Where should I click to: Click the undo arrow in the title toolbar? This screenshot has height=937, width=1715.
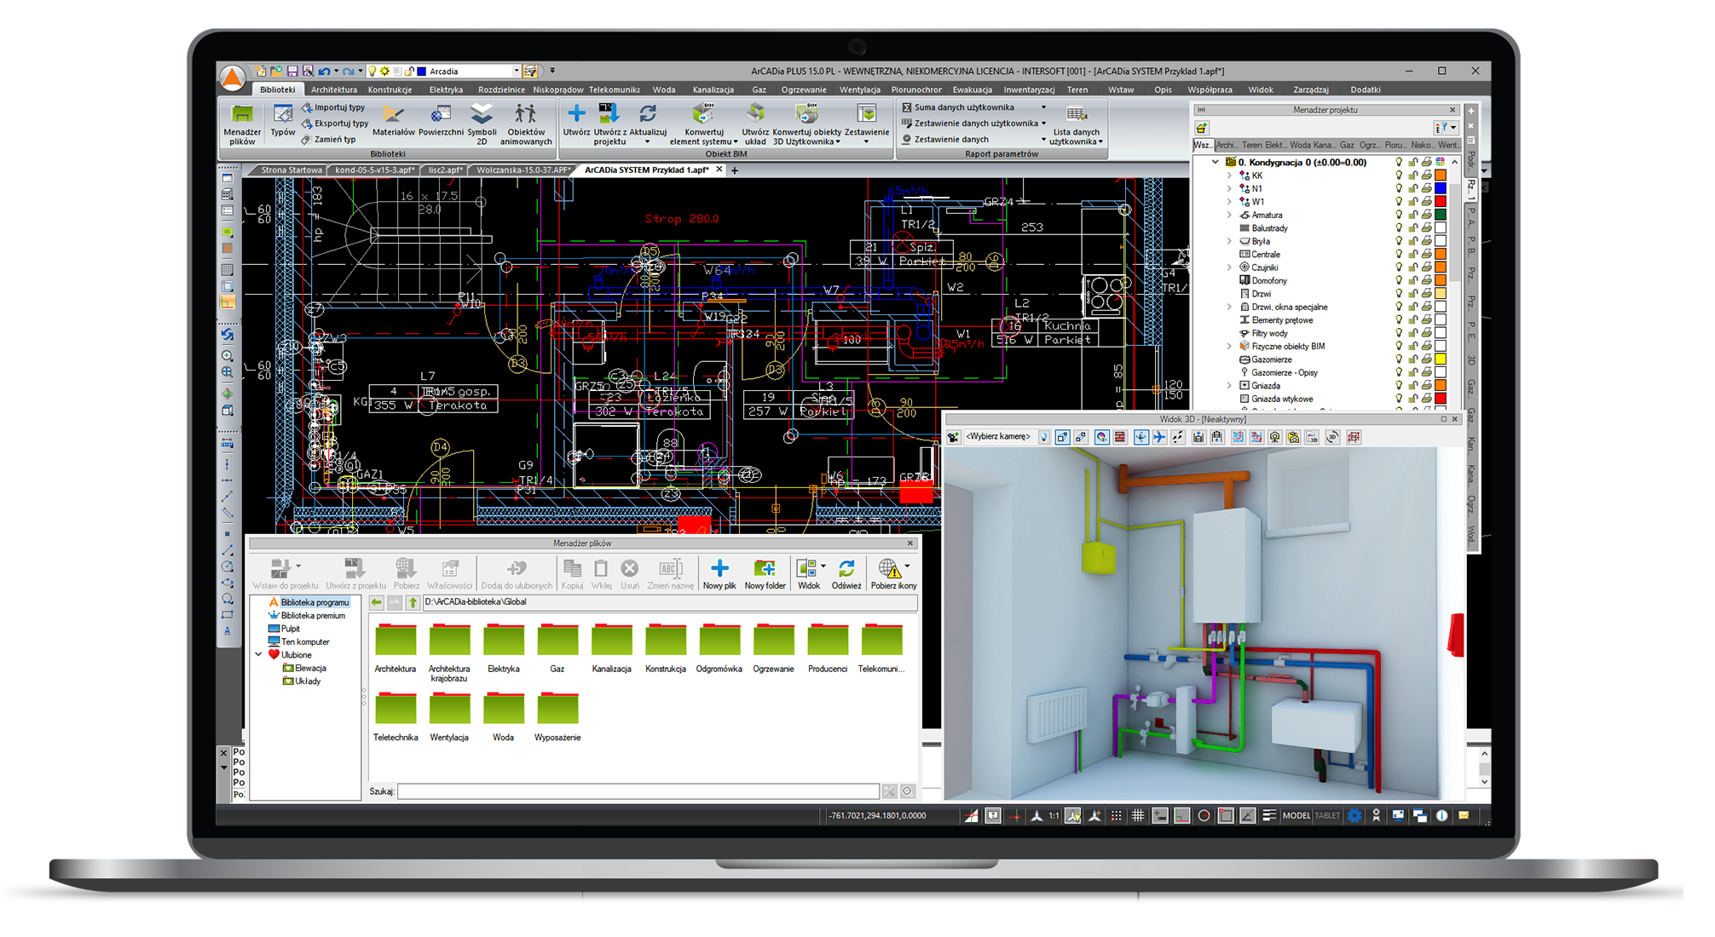pos(324,72)
